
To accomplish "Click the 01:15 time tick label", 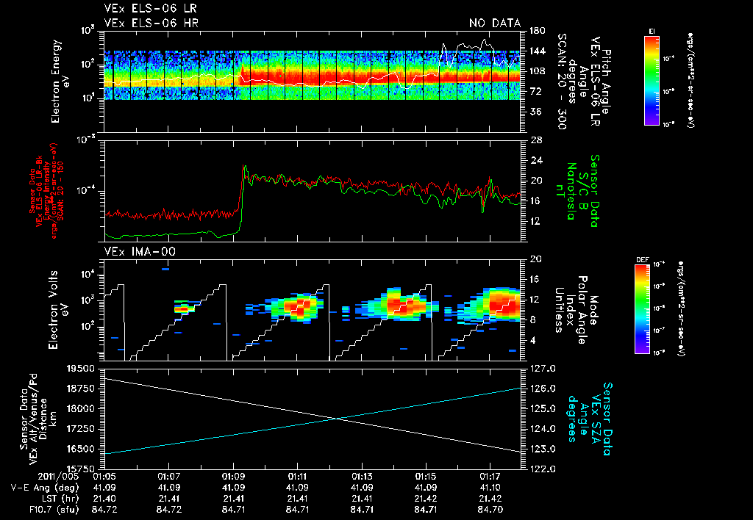I will click(426, 477).
